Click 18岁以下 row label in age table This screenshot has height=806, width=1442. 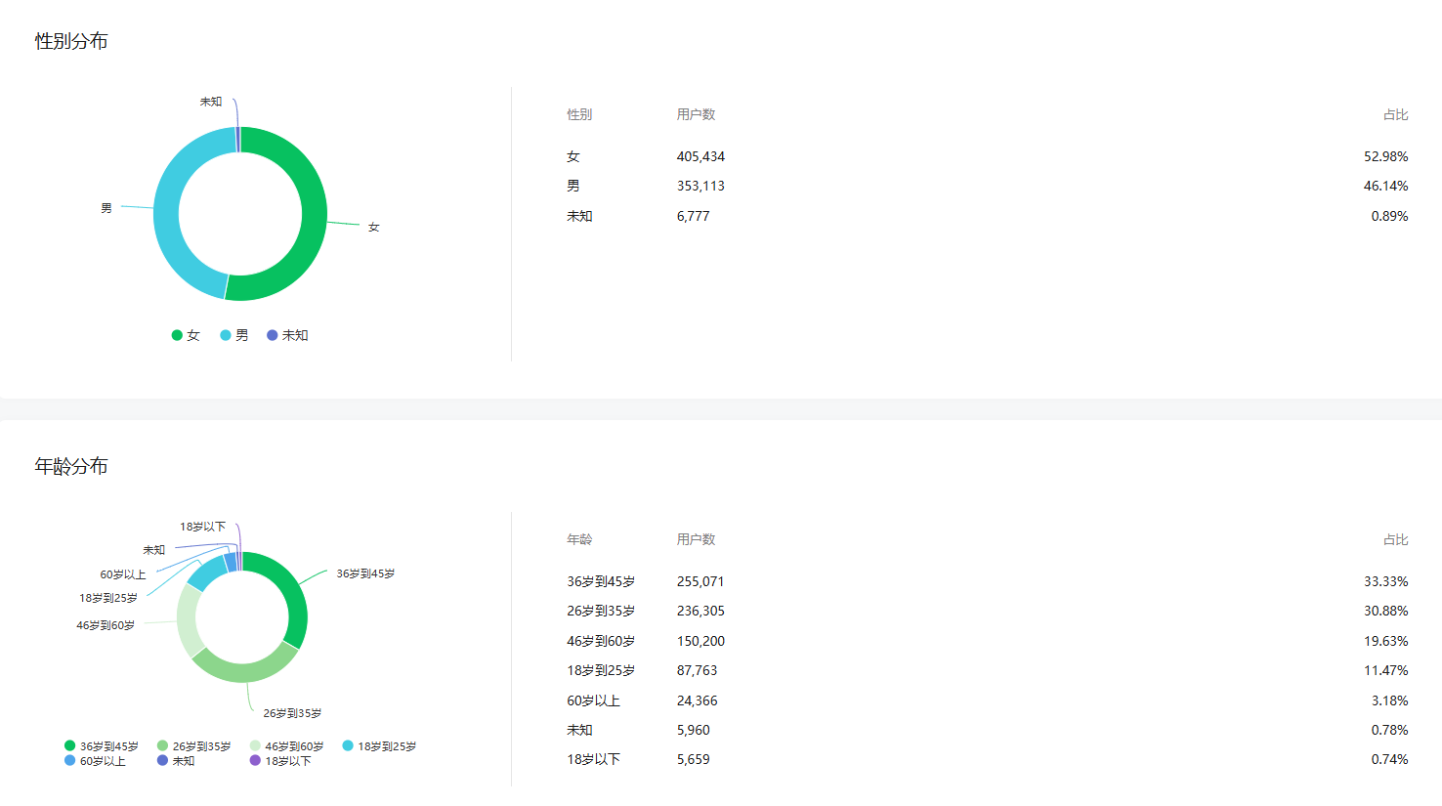click(x=593, y=759)
